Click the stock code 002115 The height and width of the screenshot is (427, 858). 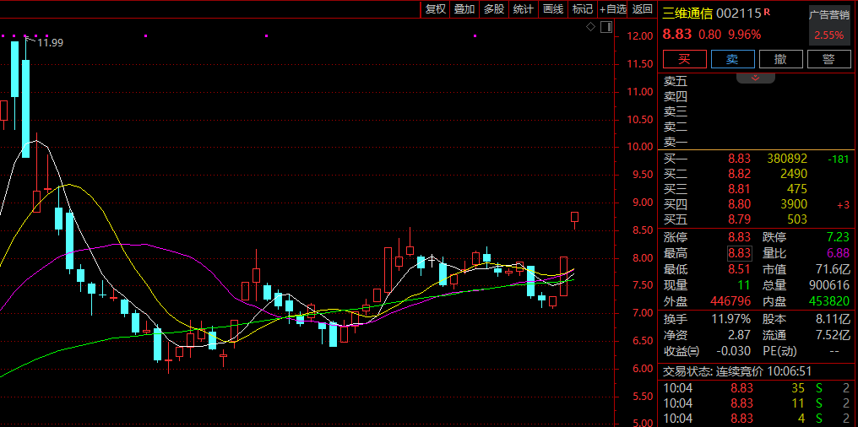[x=739, y=14]
